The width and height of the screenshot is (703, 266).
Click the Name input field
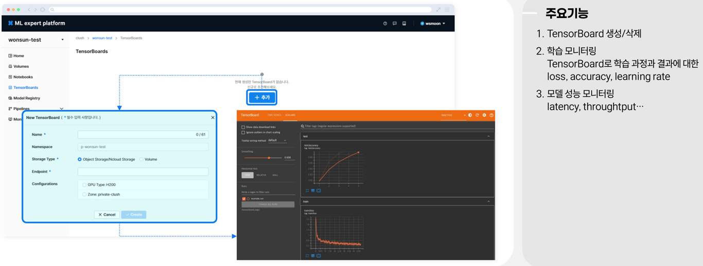[x=143, y=135]
